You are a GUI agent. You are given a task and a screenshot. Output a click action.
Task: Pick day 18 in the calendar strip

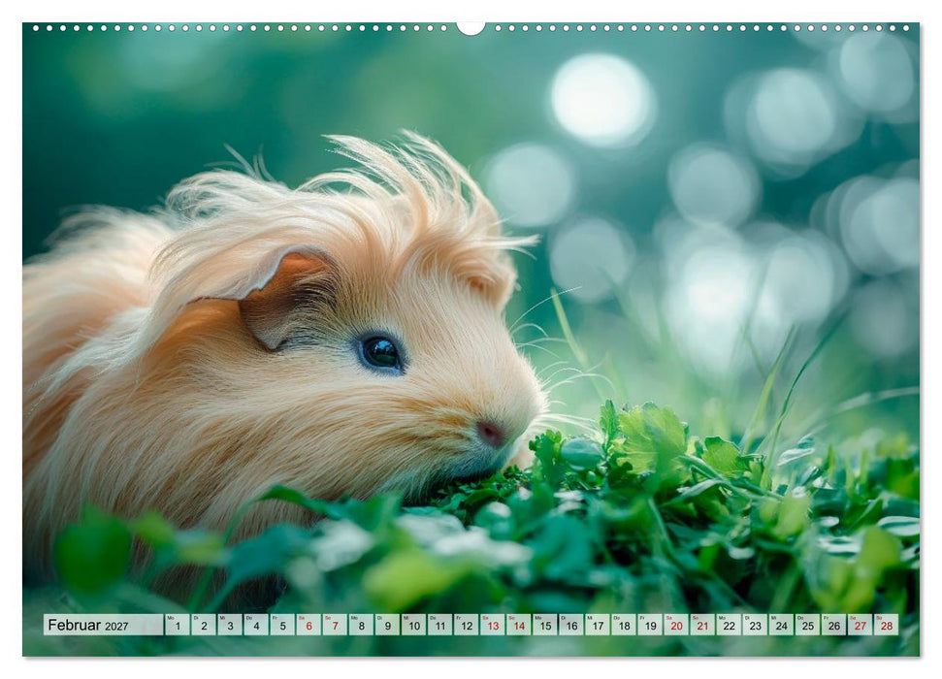tap(624, 625)
